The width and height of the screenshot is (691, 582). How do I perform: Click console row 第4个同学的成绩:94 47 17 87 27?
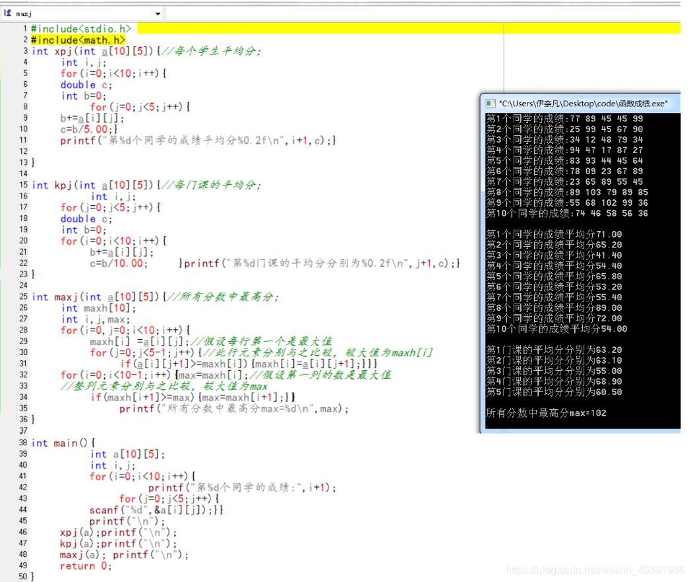[x=564, y=150]
